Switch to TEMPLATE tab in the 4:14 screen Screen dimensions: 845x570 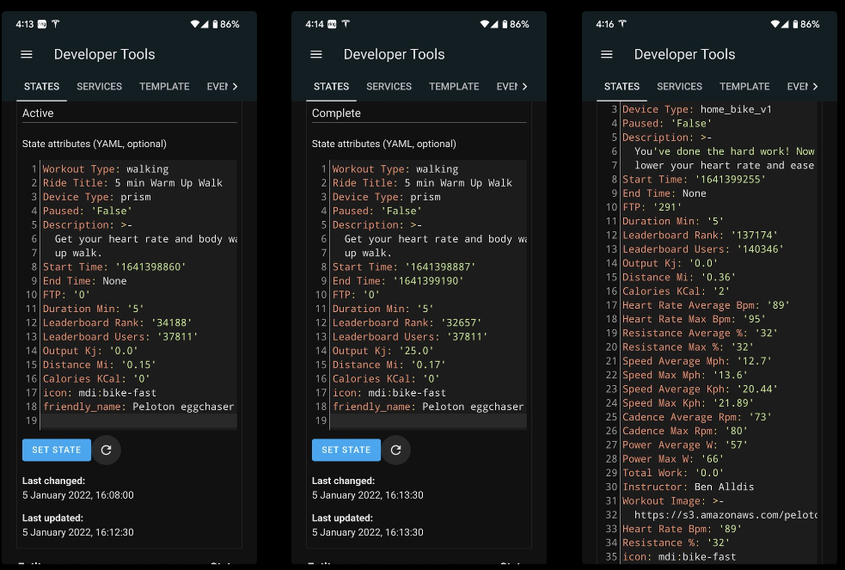point(454,86)
